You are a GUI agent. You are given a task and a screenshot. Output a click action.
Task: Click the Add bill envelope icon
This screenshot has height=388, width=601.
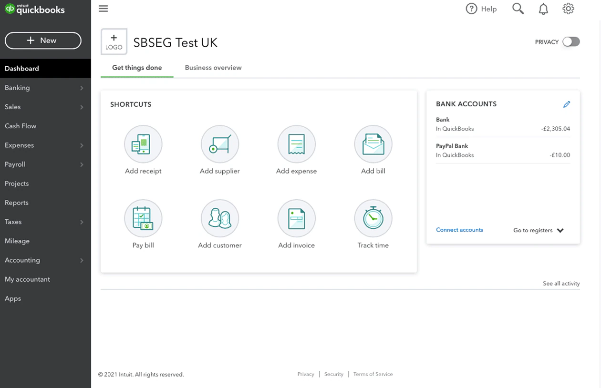[373, 144]
